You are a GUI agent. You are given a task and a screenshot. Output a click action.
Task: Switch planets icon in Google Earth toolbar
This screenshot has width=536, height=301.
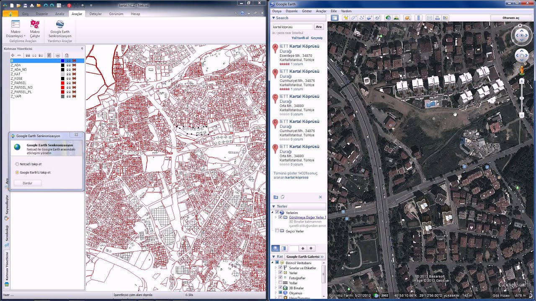tap(407, 18)
